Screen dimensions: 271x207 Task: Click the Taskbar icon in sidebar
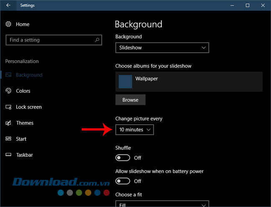[8, 155]
